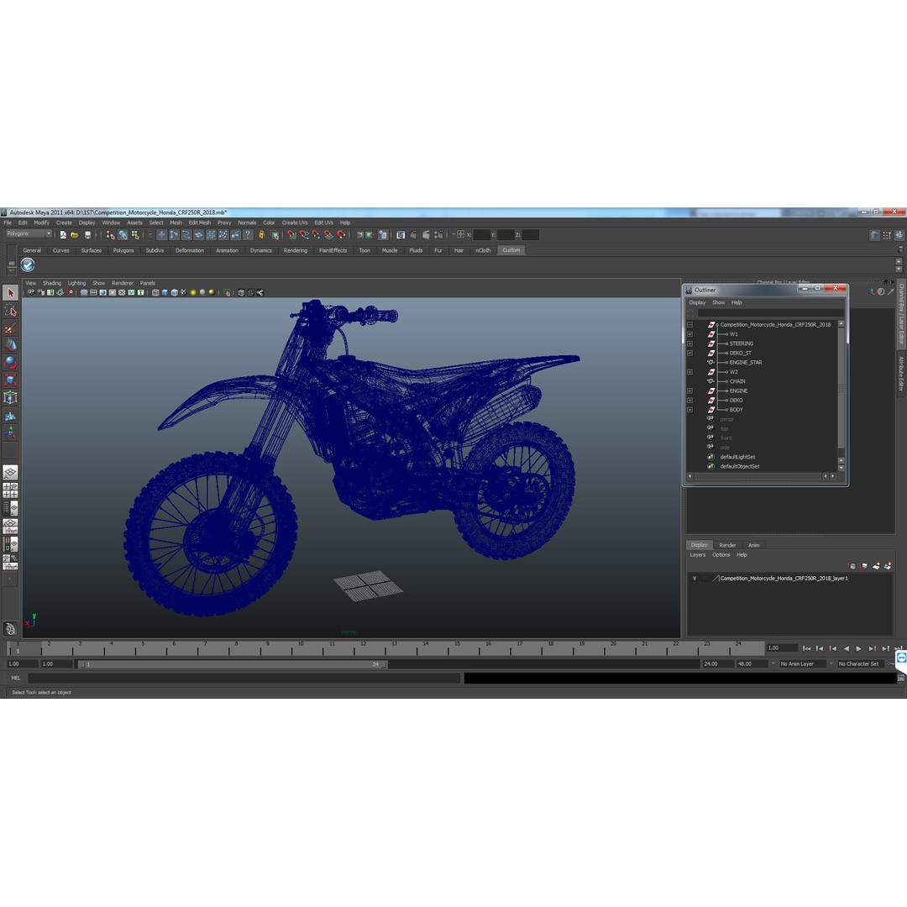Choose the Paint Selection tool
Screen dimensions: 907x907
(x=10, y=328)
